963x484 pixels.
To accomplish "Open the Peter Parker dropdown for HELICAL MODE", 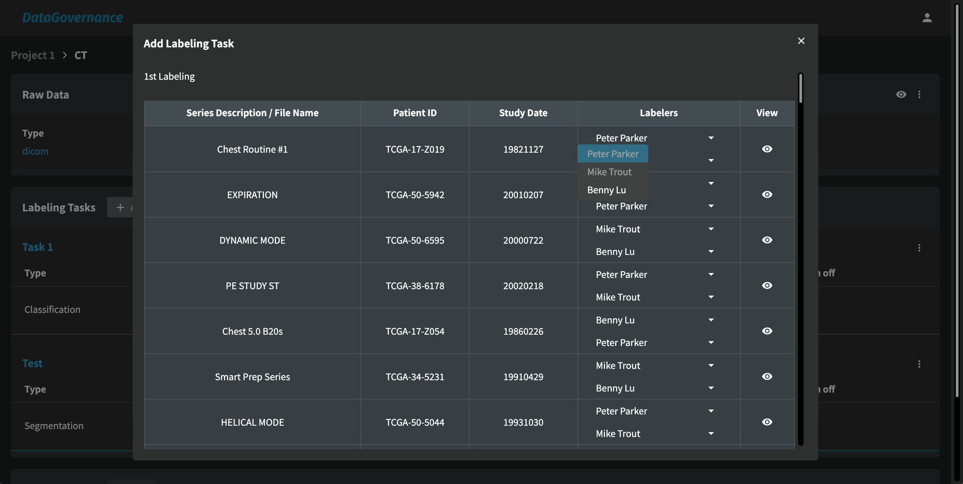I will 710,411.
